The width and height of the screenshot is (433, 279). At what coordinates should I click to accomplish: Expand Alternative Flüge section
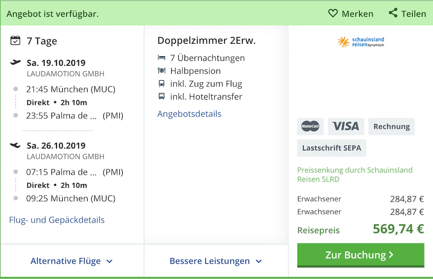tap(71, 261)
